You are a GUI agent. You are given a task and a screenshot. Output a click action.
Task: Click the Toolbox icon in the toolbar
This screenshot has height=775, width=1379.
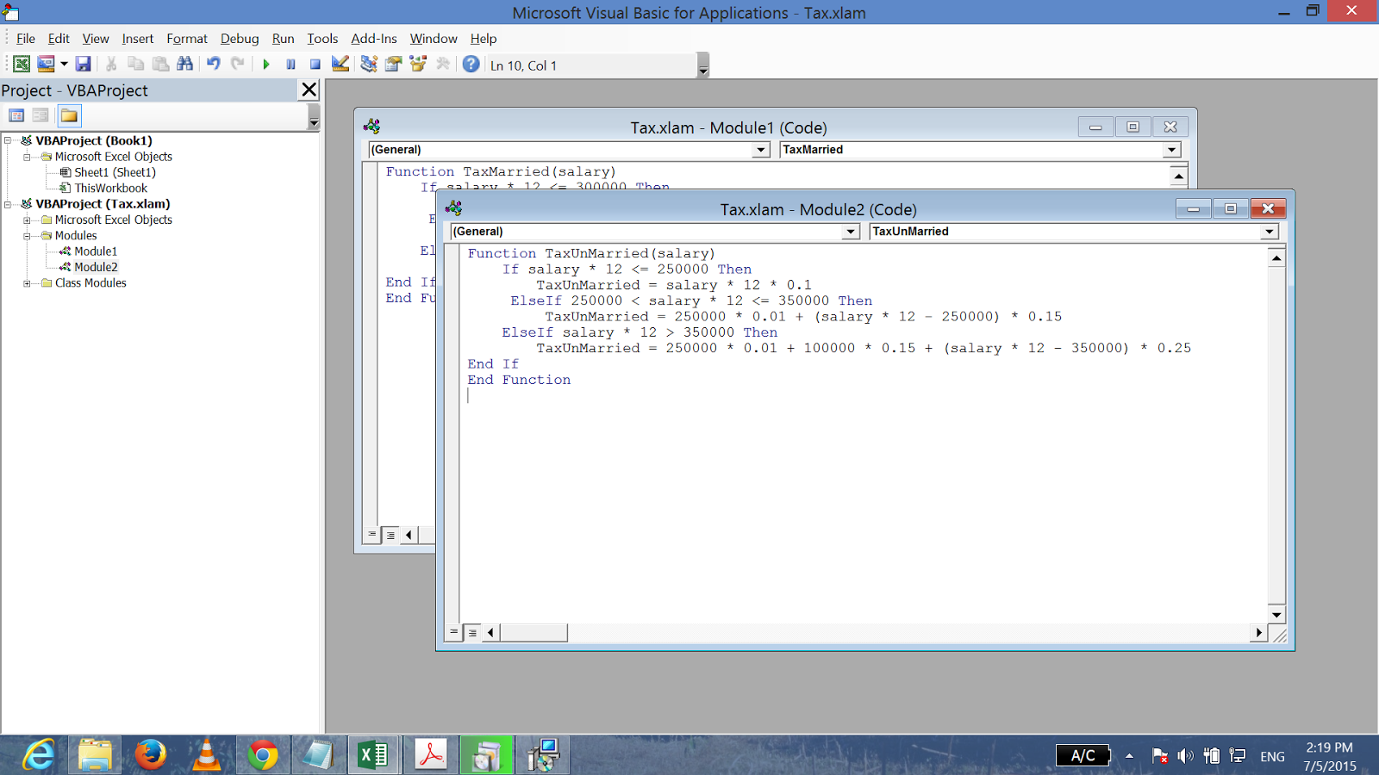(443, 65)
